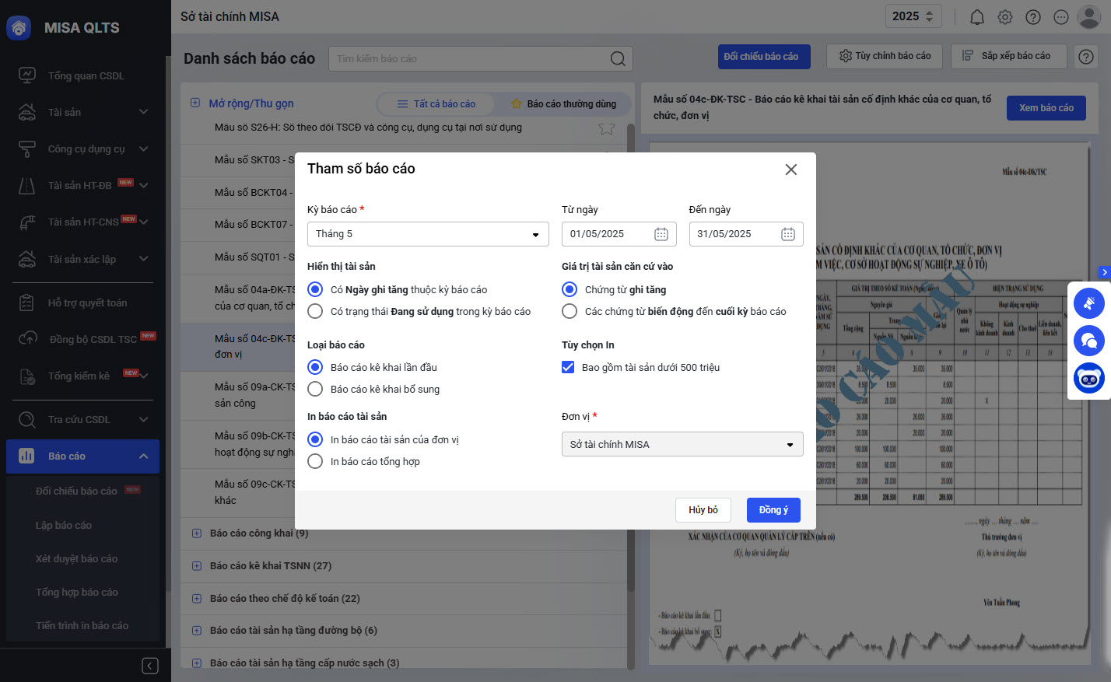Select Báo cáo kê khai bổ sung
1111x682 pixels.
coord(315,389)
